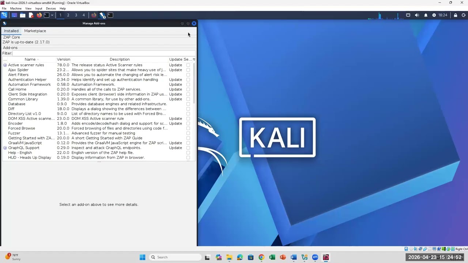This screenshot has height=263, width=468.
Task: Sort add-ons by the Version column header
Action: pyautogui.click(x=63, y=59)
